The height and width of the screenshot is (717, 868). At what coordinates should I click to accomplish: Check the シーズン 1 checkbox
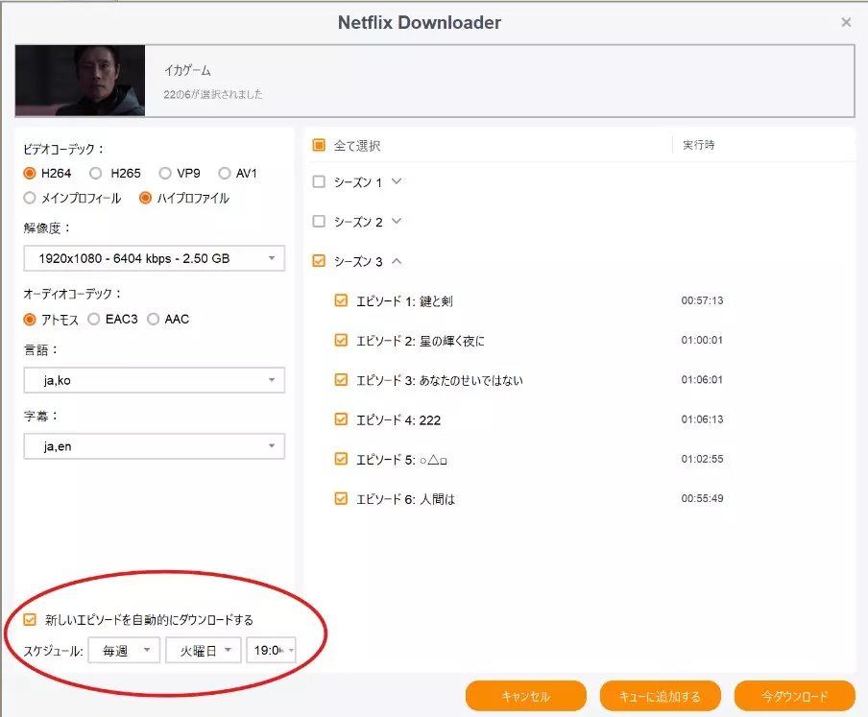319,181
